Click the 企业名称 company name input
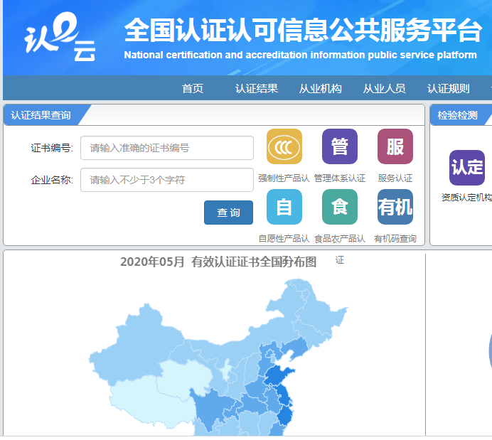The width and height of the screenshot is (492, 440). pyautogui.click(x=167, y=180)
